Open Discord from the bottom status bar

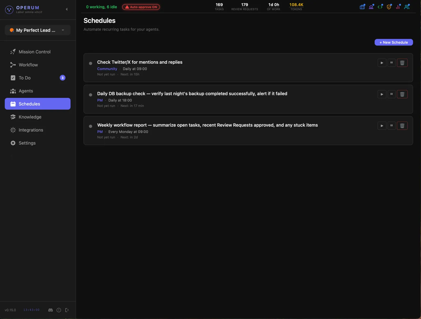pyautogui.click(x=50, y=310)
